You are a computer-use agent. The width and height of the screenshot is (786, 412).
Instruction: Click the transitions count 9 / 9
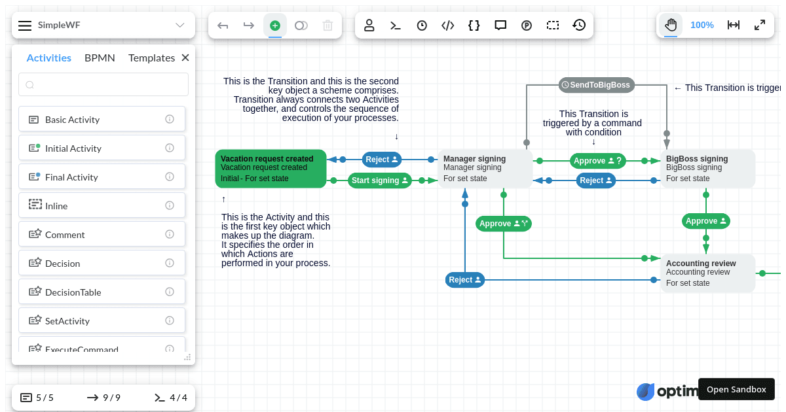point(103,398)
